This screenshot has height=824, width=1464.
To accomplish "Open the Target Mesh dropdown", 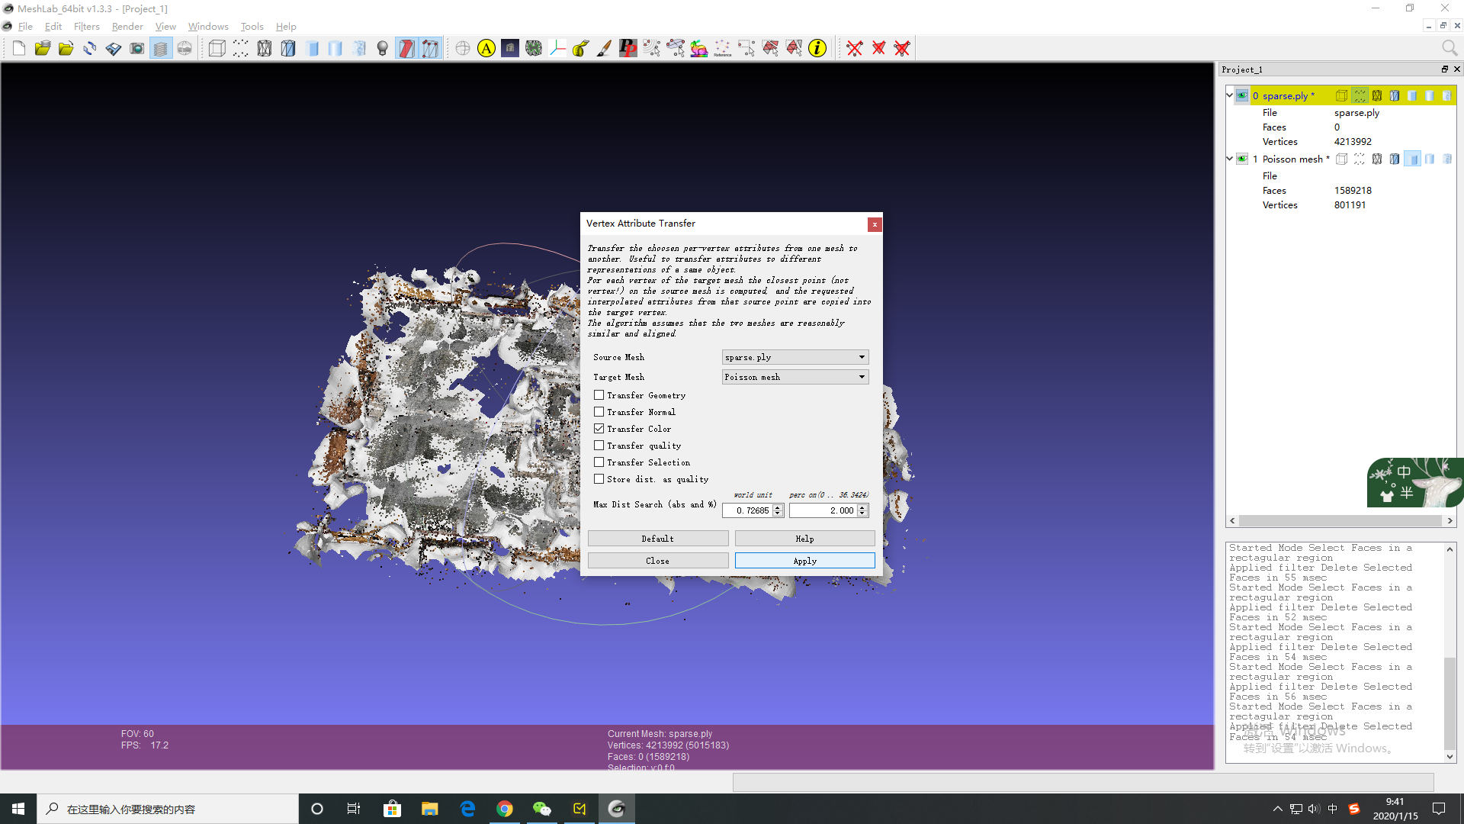I will tap(795, 377).
